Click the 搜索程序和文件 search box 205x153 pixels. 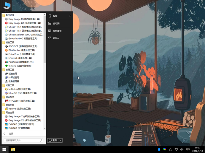22,141
